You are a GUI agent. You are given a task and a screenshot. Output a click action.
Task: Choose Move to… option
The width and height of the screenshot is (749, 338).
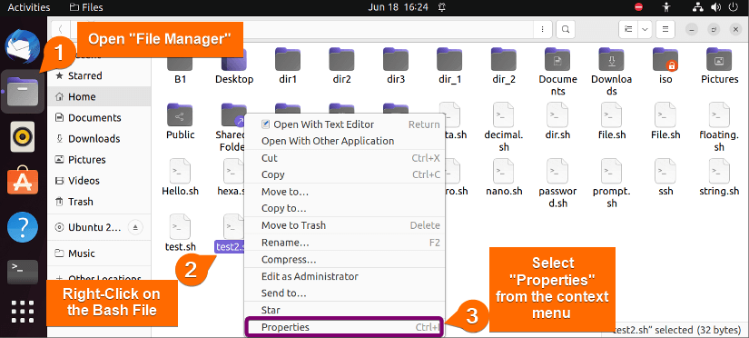click(344, 193)
